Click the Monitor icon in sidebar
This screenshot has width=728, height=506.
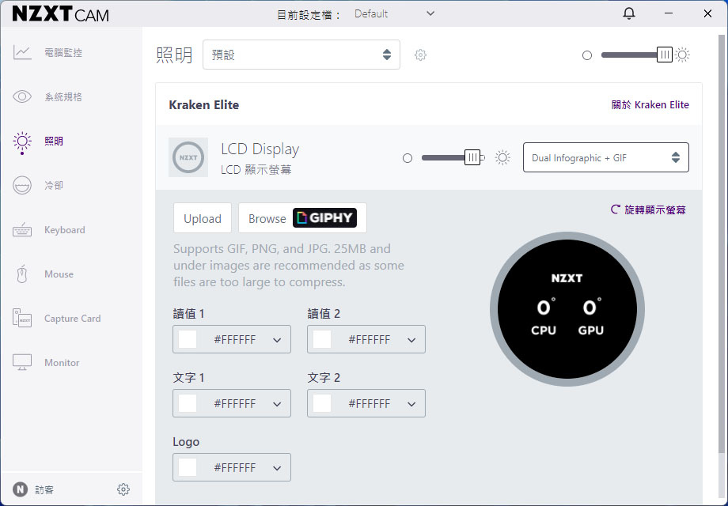(x=22, y=362)
